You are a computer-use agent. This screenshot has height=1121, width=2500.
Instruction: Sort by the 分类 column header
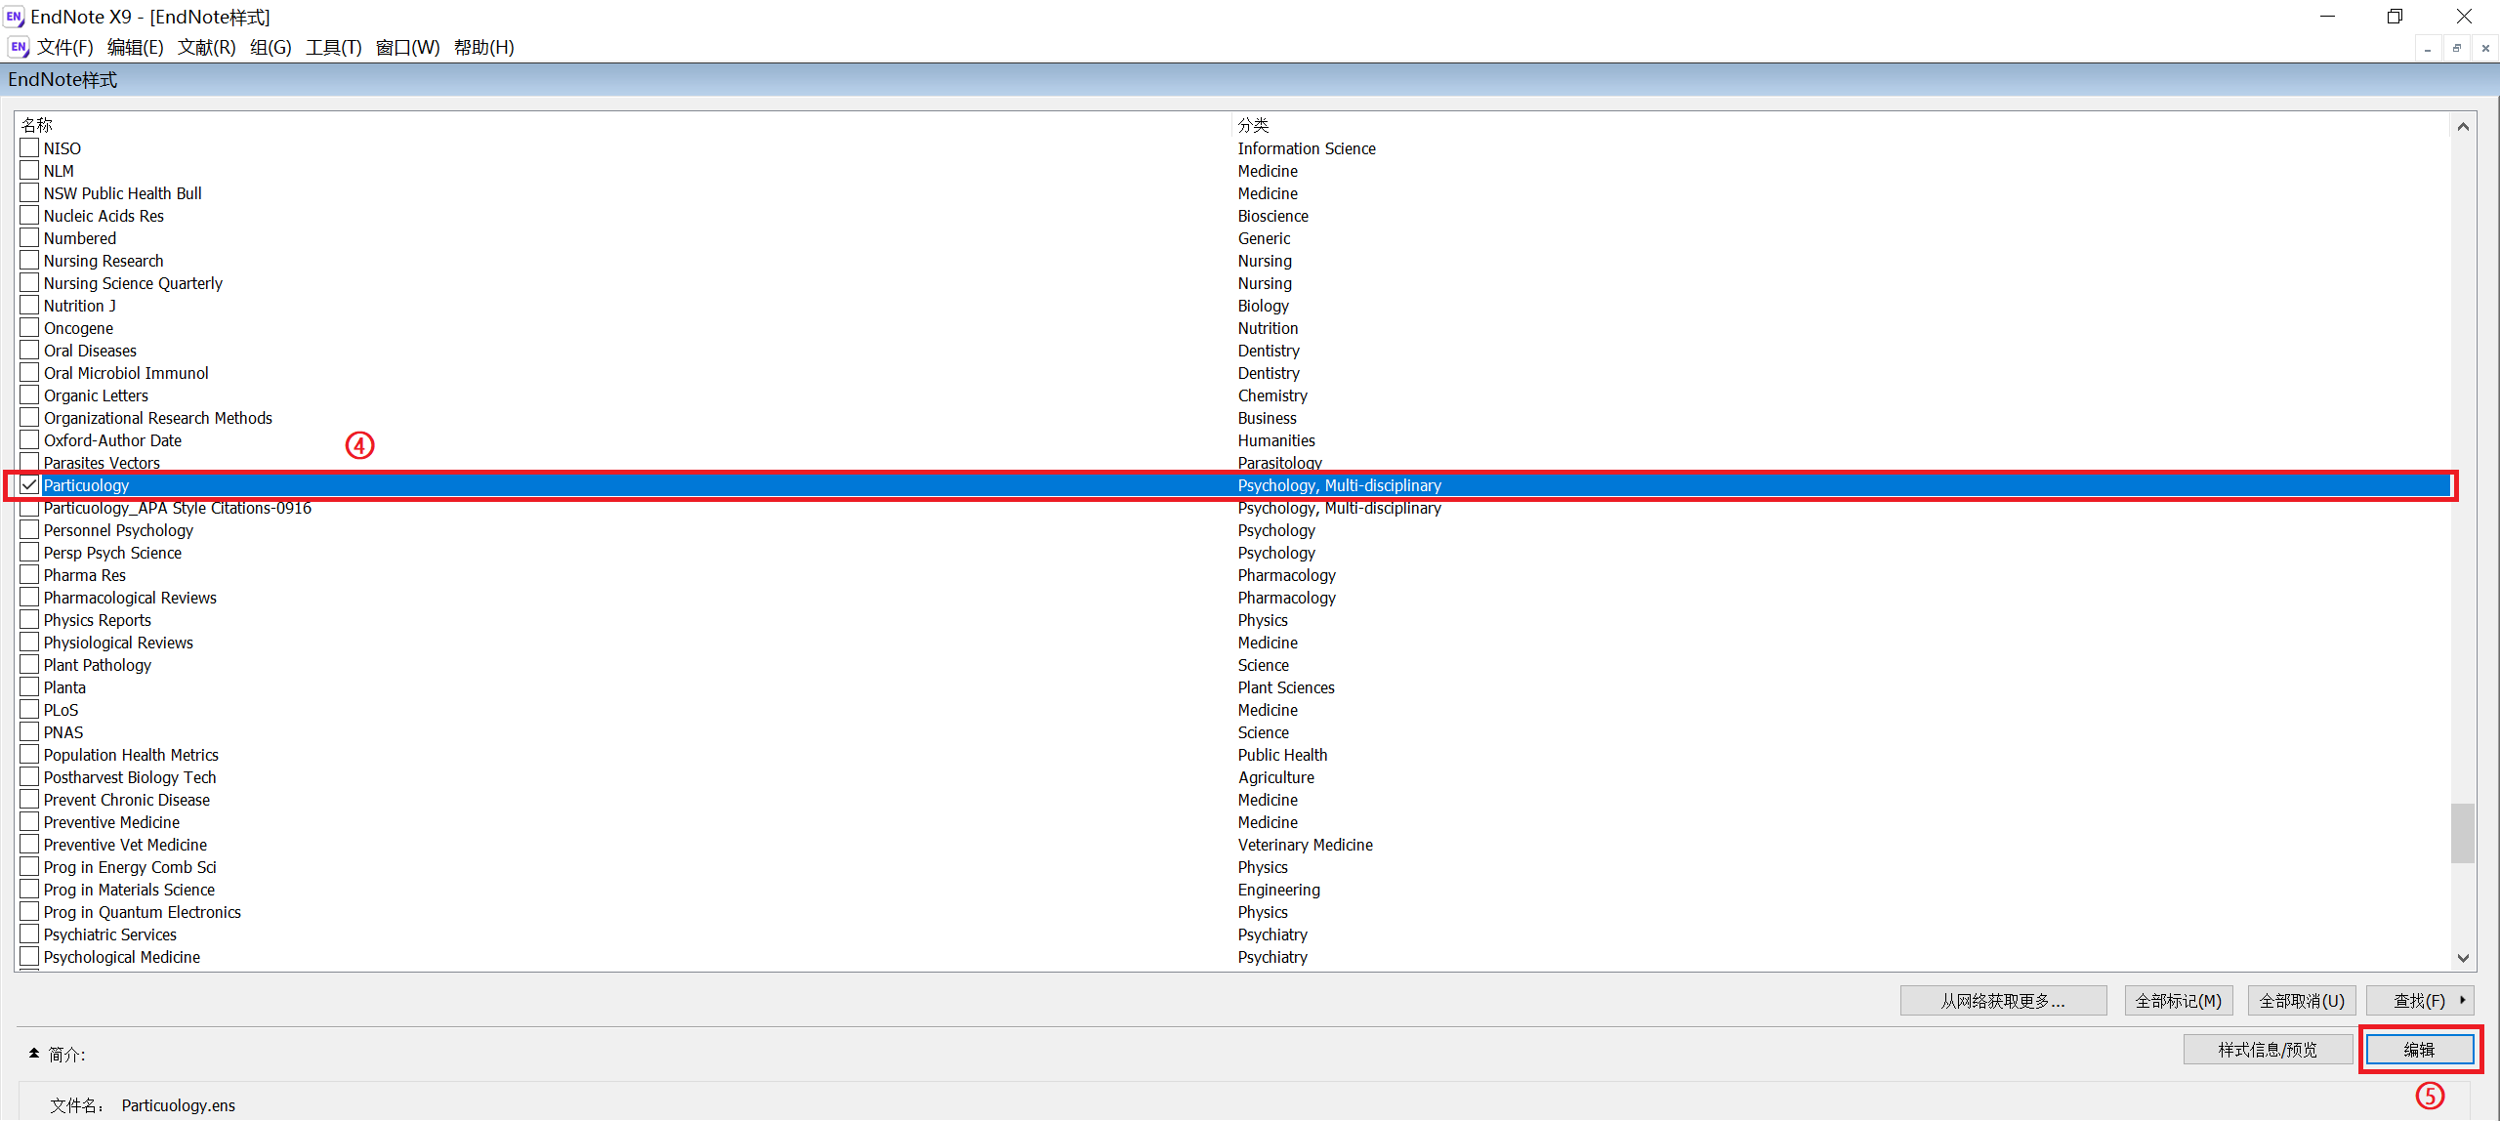1254,125
